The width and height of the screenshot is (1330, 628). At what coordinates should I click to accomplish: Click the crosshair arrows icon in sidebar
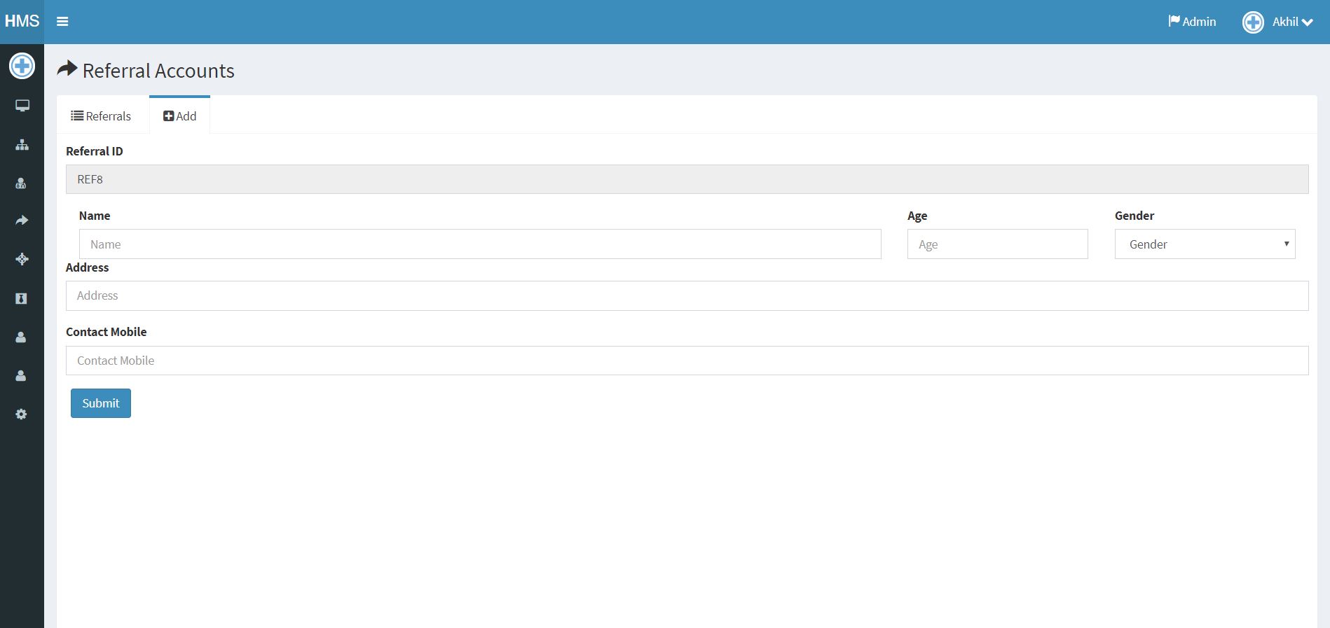click(x=22, y=259)
